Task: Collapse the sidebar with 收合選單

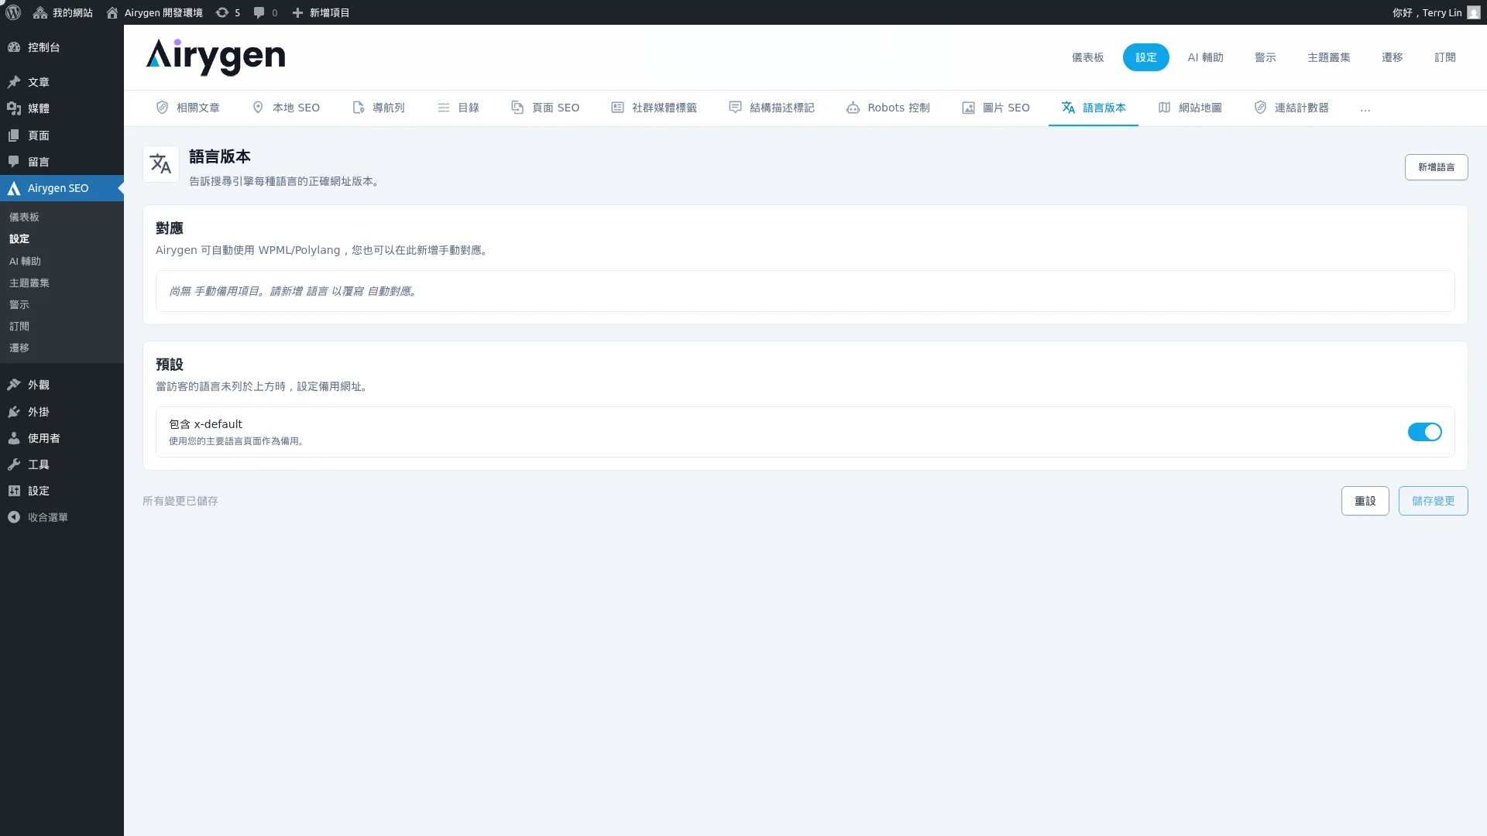Action: 62,517
